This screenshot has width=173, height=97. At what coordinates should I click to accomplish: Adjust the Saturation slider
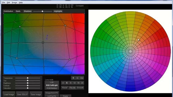[28, 88]
